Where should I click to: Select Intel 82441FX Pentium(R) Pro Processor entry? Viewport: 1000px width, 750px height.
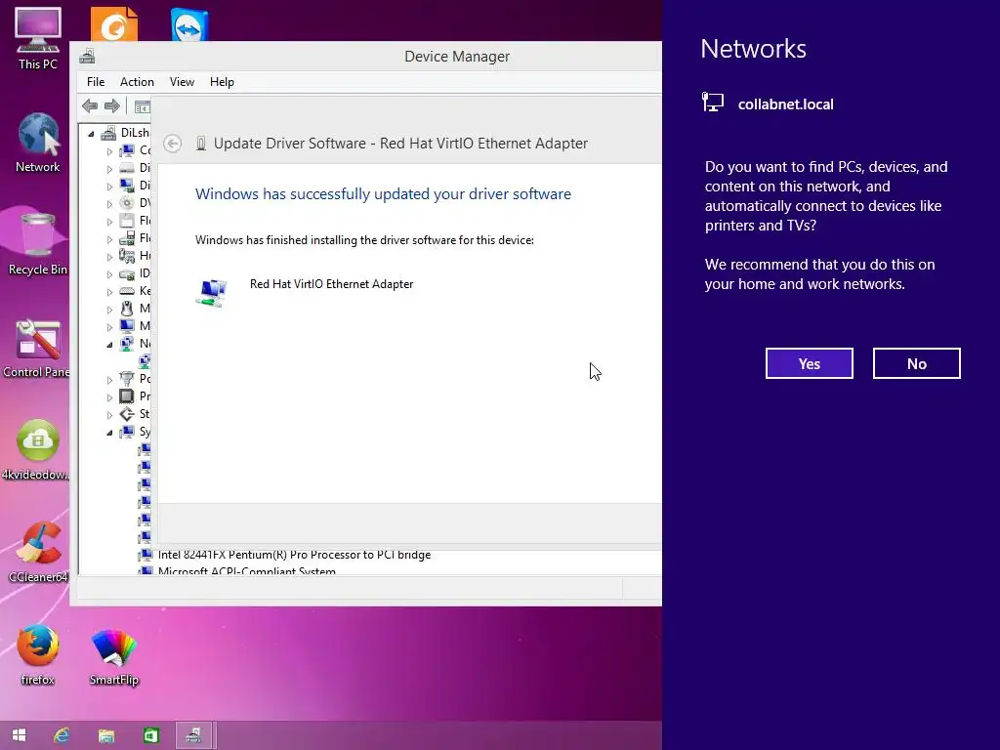(x=294, y=555)
